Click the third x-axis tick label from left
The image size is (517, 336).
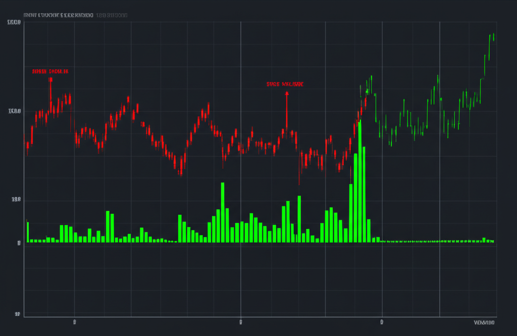point(382,321)
